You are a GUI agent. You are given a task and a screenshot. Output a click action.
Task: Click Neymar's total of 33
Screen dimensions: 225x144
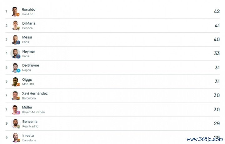pos(217,53)
